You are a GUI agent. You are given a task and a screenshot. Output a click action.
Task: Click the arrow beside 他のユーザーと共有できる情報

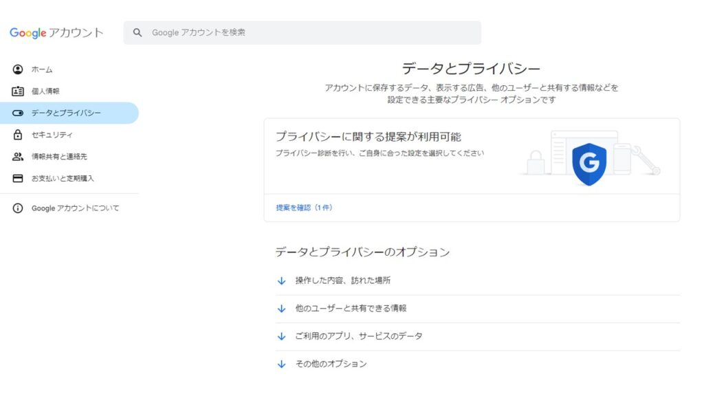pyautogui.click(x=281, y=309)
